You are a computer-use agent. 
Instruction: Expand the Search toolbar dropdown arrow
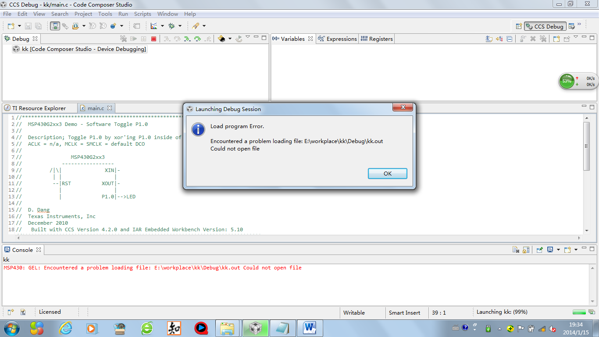(x=204, y=26)
